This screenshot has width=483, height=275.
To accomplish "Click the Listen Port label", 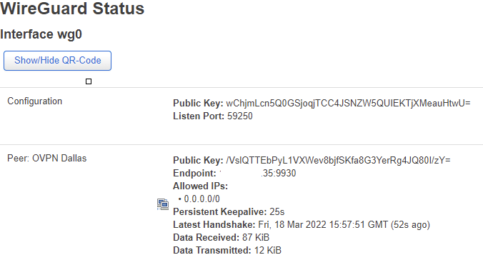I will (199, 116).
